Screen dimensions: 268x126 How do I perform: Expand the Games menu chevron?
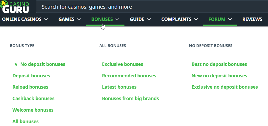(x=79, y=19)
